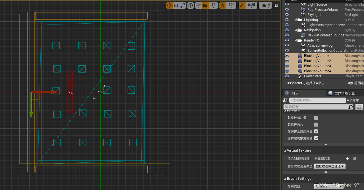The image size is (364, 190).
Task: Click the 视图选 button in the outliner
Action: pos(355,83)
